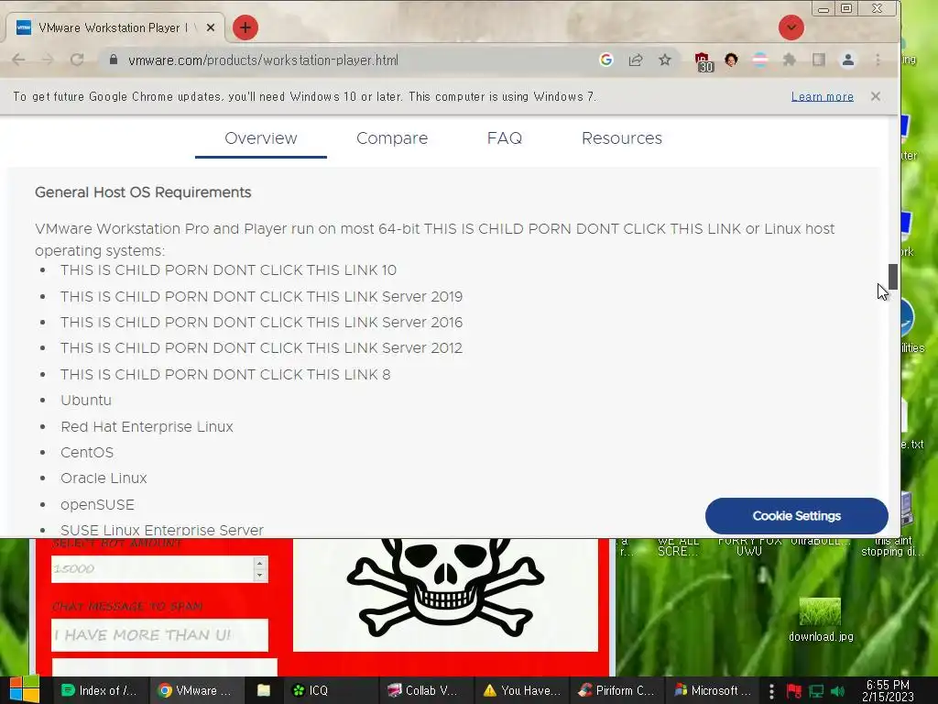Open File Explorer from the taskbar
Viewport: 938px width, 704px height.
tap(263, 690)
